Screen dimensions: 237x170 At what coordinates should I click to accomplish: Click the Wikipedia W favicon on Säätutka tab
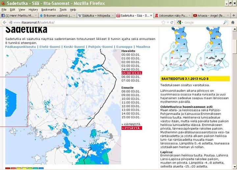(80, 15)
